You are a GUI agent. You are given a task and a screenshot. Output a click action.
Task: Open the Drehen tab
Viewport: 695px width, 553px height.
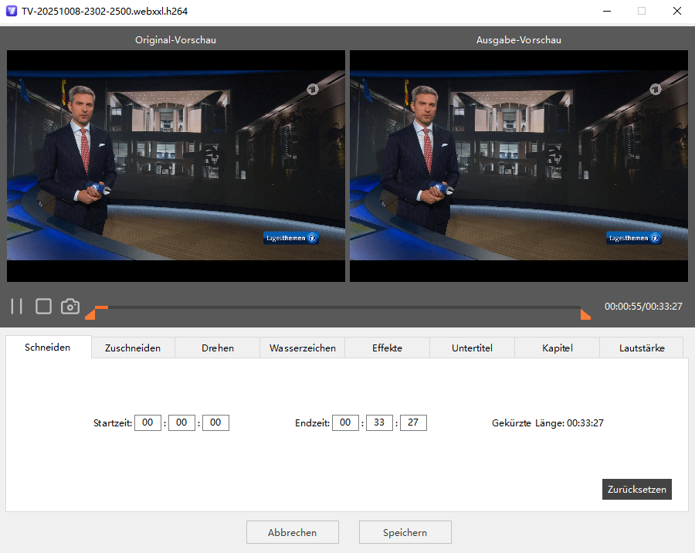pos(218,348)
